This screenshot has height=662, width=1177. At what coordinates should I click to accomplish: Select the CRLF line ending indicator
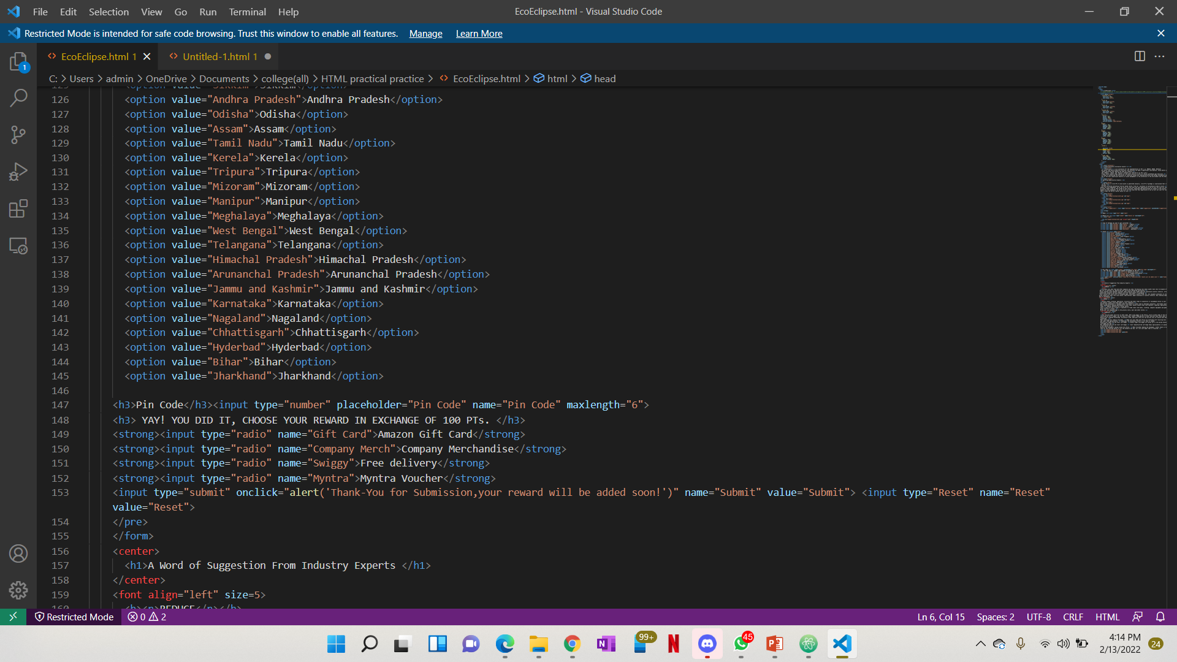coord(1073,617)
